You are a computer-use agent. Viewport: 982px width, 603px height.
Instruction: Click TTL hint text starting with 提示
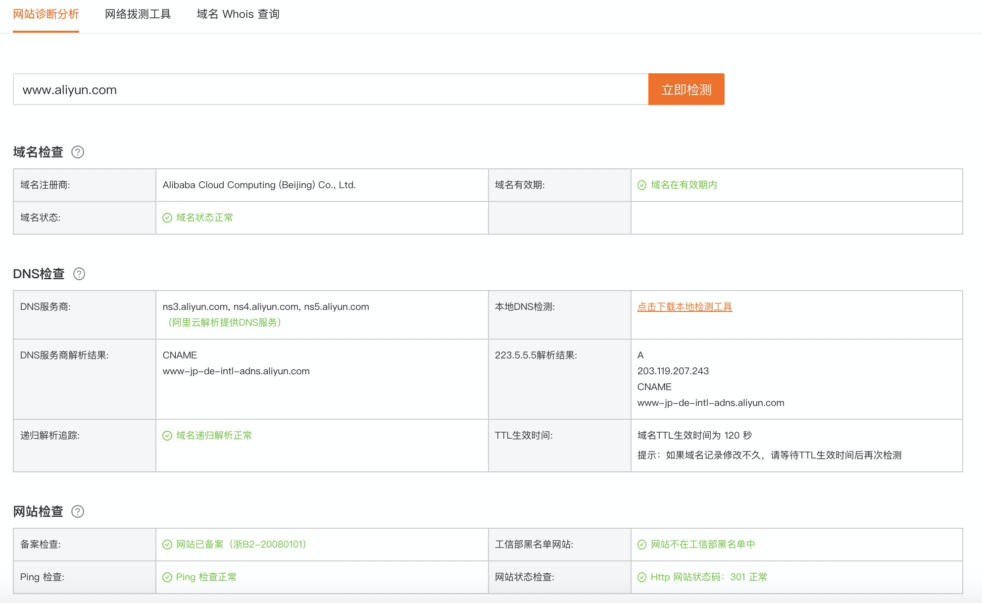769,455
